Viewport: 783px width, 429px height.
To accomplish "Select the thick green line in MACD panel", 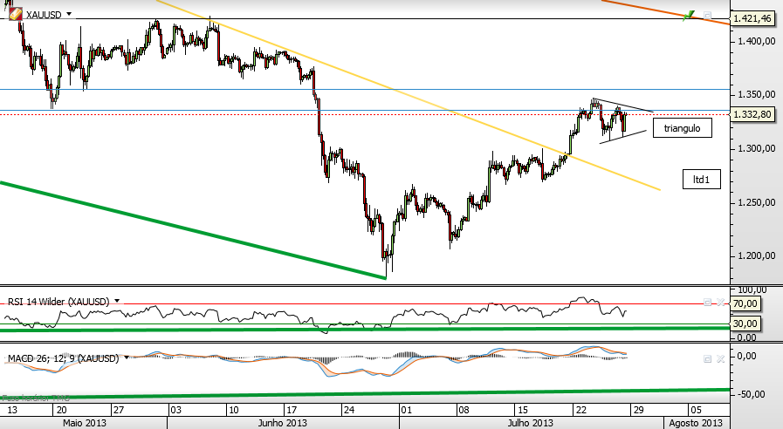I will (365, 393).
